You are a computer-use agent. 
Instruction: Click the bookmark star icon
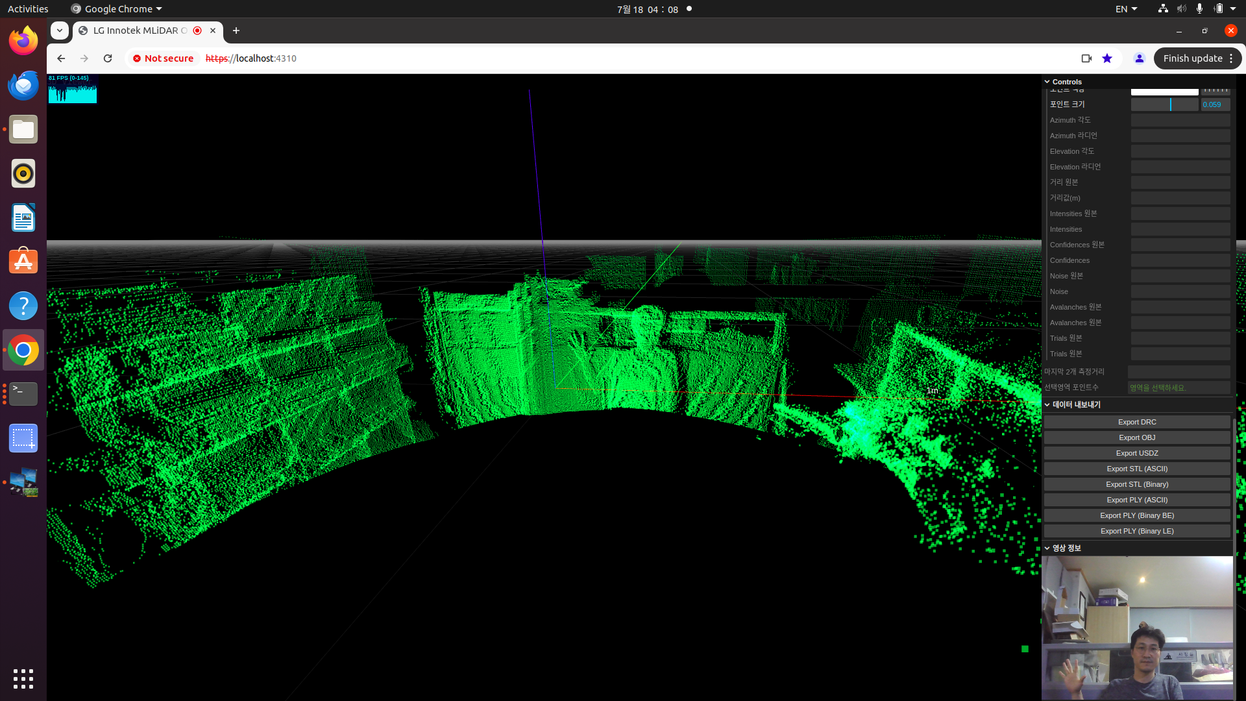(x=1106, y=58)
